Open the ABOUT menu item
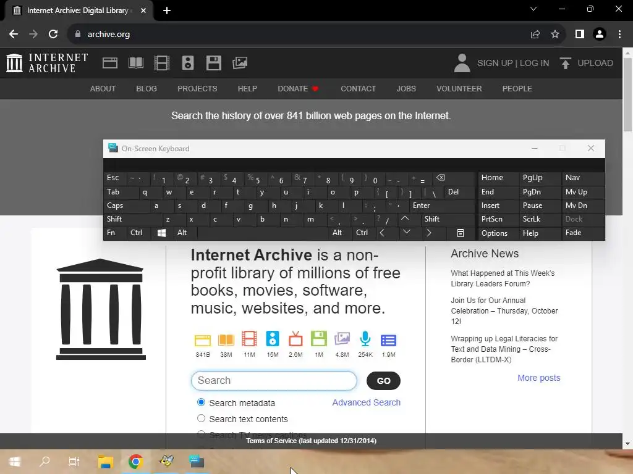 point(103,89)
